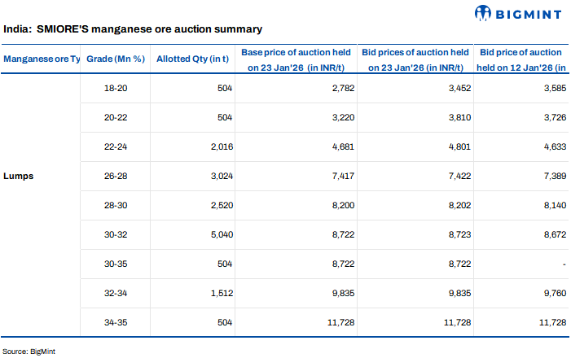Viewport: 571px width, 358px height.
Task: Click the 23 Jan'26 Bid prices header
Action: 416,59
